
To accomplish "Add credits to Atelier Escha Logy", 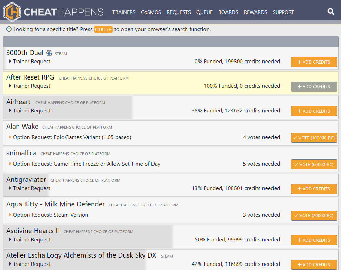I will click(x=314, y=265).
